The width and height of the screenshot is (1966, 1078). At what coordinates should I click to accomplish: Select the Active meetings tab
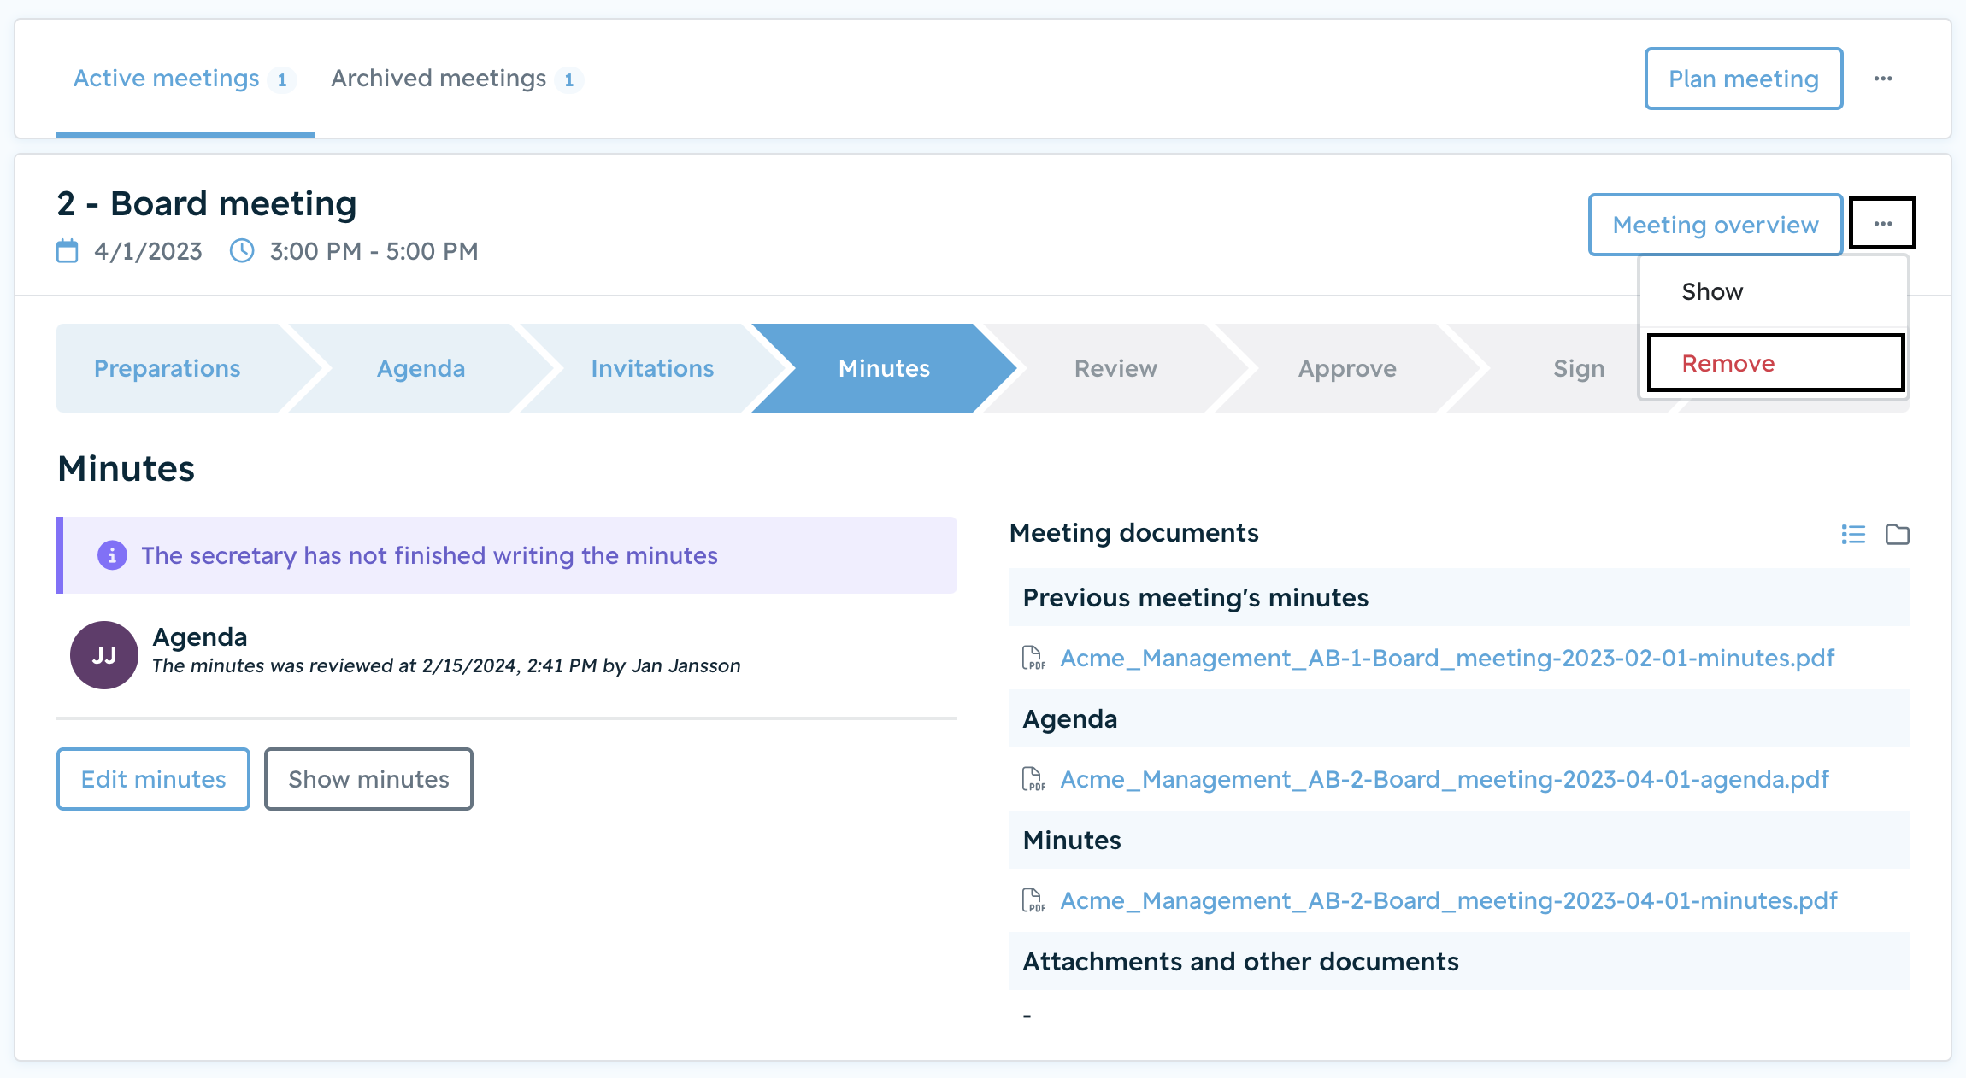(x=185, y=79)
